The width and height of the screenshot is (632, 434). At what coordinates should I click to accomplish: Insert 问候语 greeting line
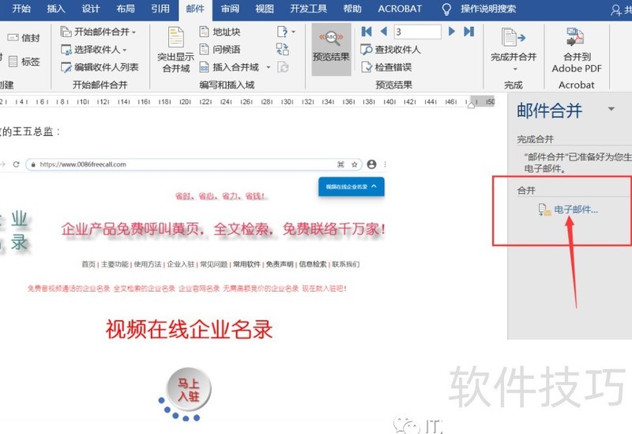pos(220,50)
